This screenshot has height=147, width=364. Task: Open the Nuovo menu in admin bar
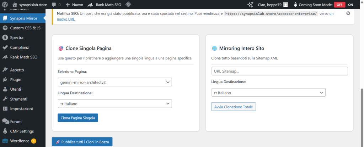pos(74,5)
